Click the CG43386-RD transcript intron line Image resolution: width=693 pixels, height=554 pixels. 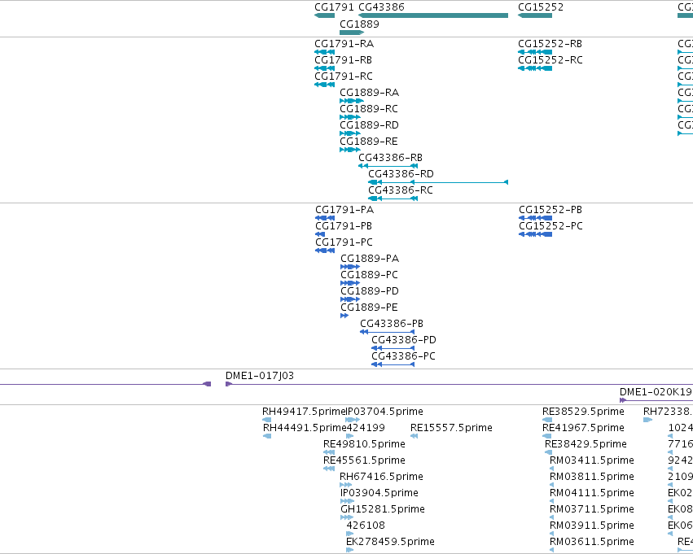pos(459,182)
